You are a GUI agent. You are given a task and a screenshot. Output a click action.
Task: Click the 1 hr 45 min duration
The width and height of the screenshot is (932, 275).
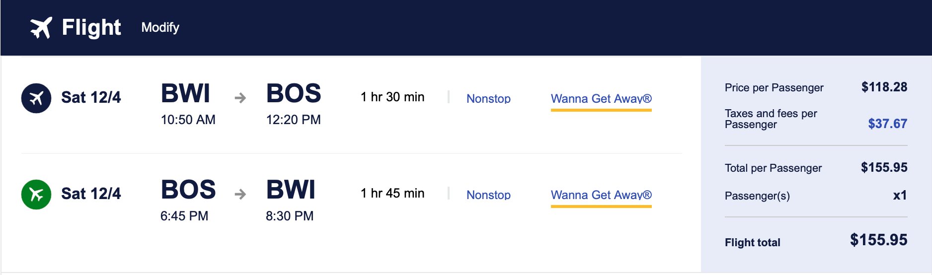coord(392,193)
